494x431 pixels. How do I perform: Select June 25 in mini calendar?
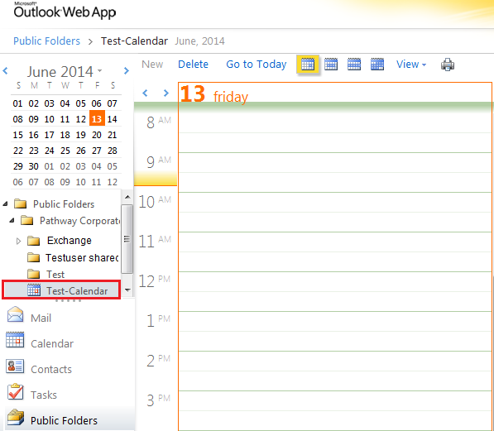click(65, 151)
